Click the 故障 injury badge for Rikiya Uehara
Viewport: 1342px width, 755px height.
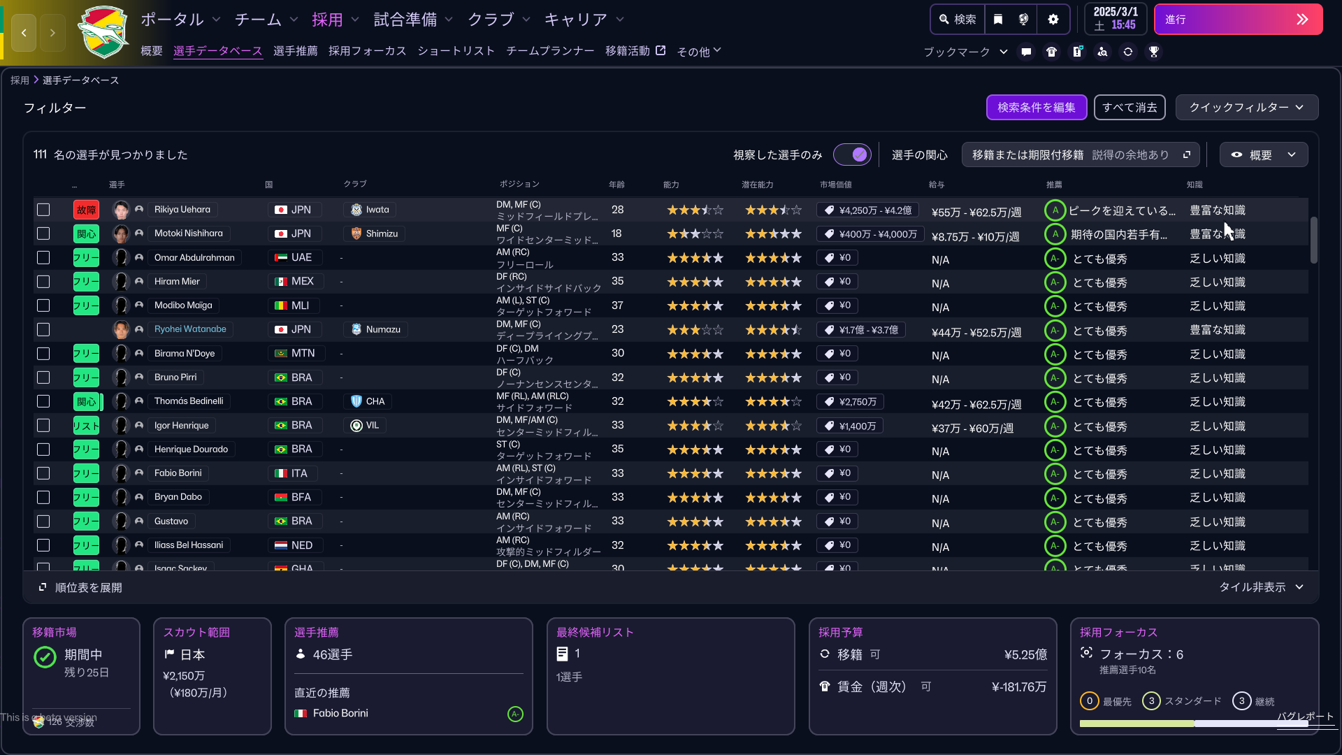click(x=87, y=210)
